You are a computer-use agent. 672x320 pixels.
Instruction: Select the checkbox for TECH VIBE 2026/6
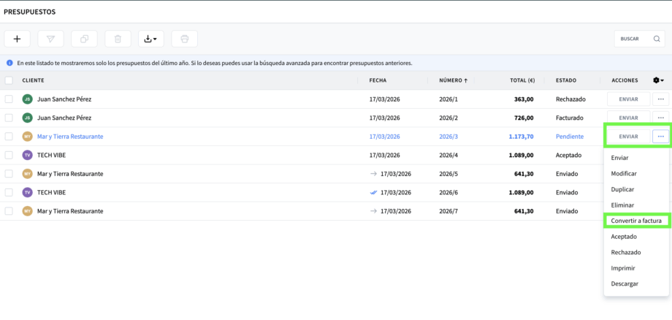click(9, 192)
